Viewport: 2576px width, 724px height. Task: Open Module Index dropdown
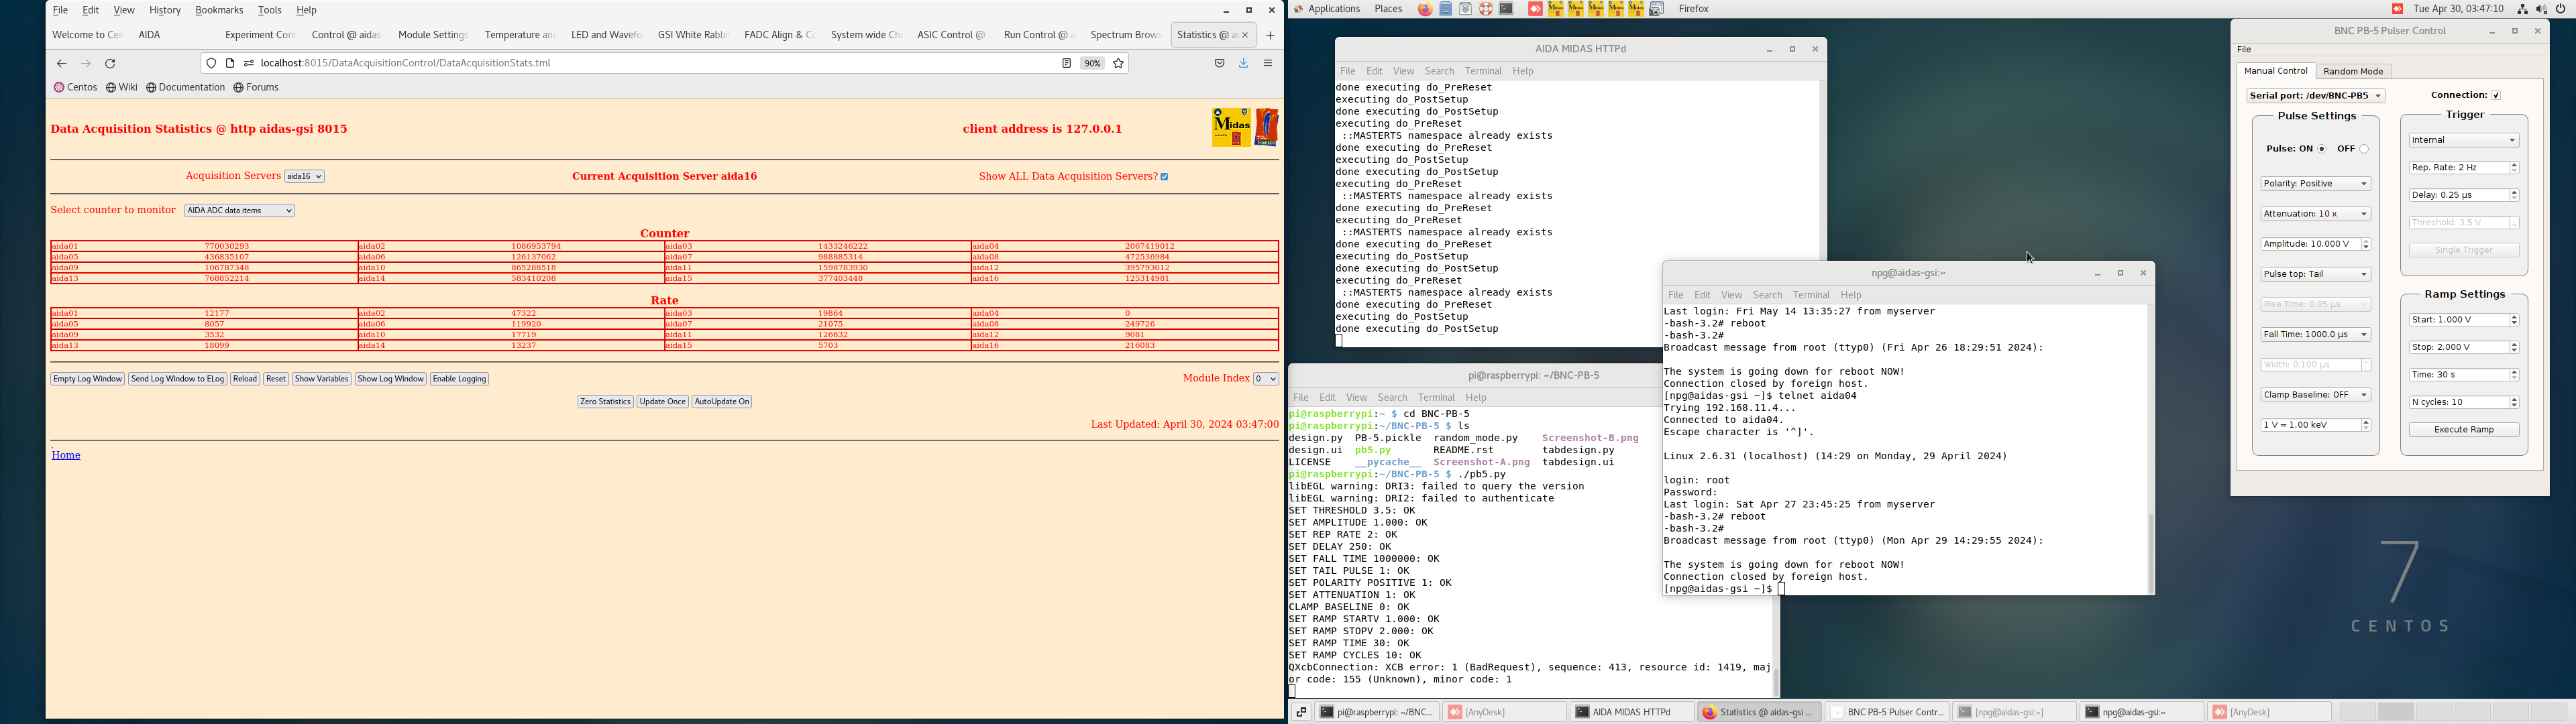tap(1266, 379)
